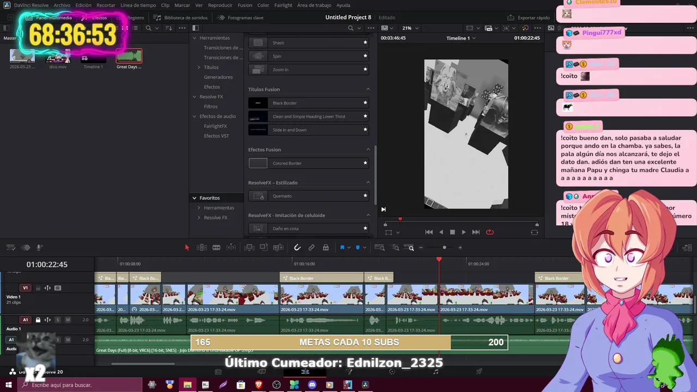Open the Fotogramas clave panel

pos(240,17)
